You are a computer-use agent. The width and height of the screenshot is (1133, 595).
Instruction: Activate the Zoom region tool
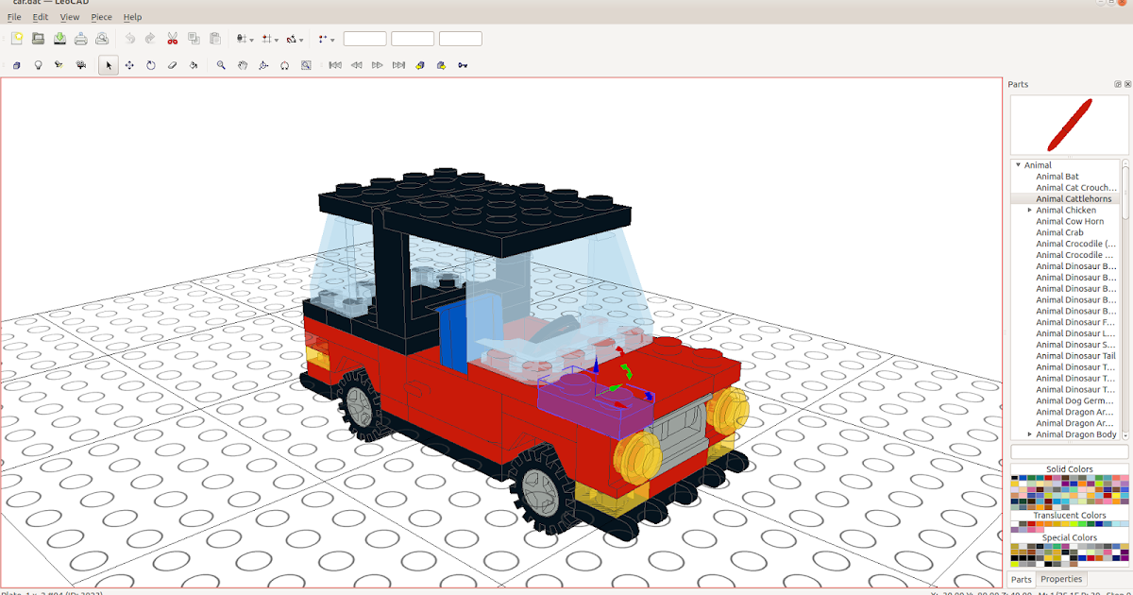pyautogui.click(x=306, y=65)
